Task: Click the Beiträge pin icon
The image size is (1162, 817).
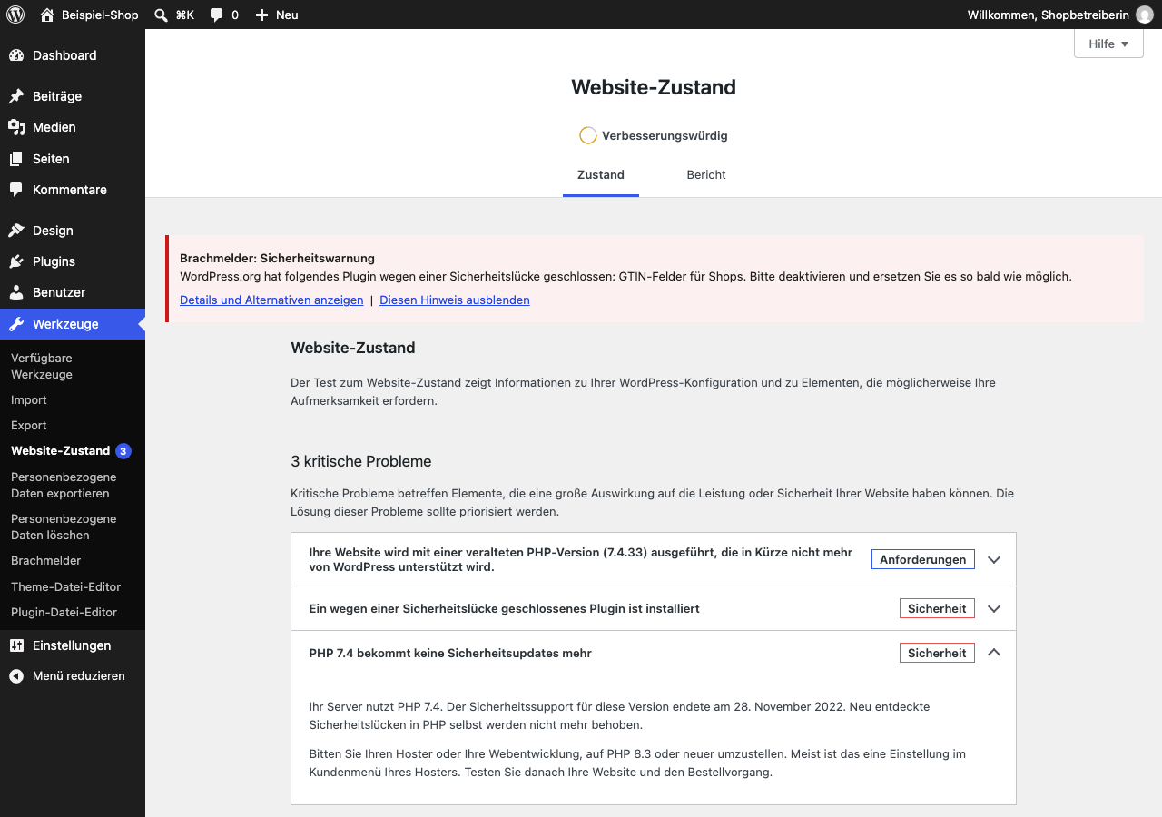Action: [16, 96]
